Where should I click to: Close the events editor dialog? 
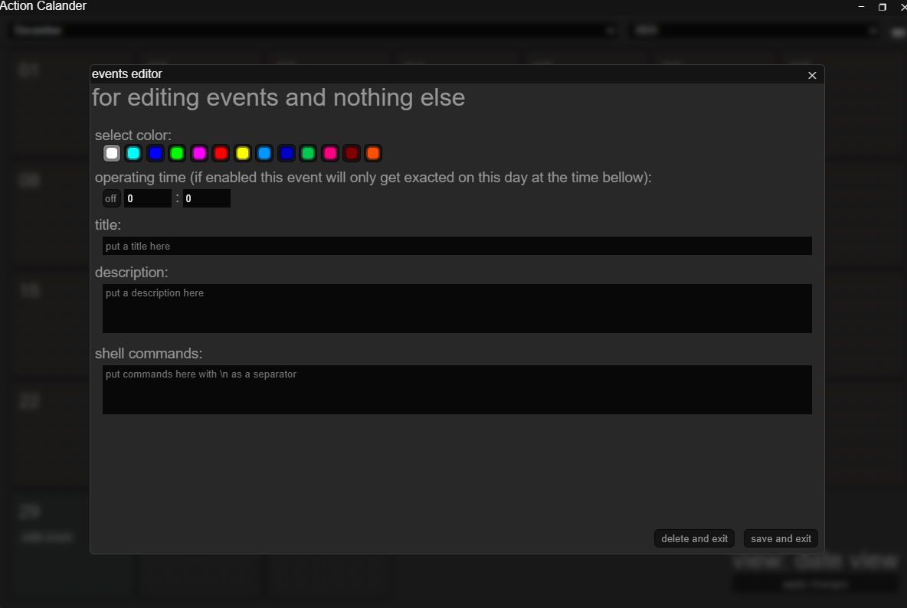click(x=812, y=75)
